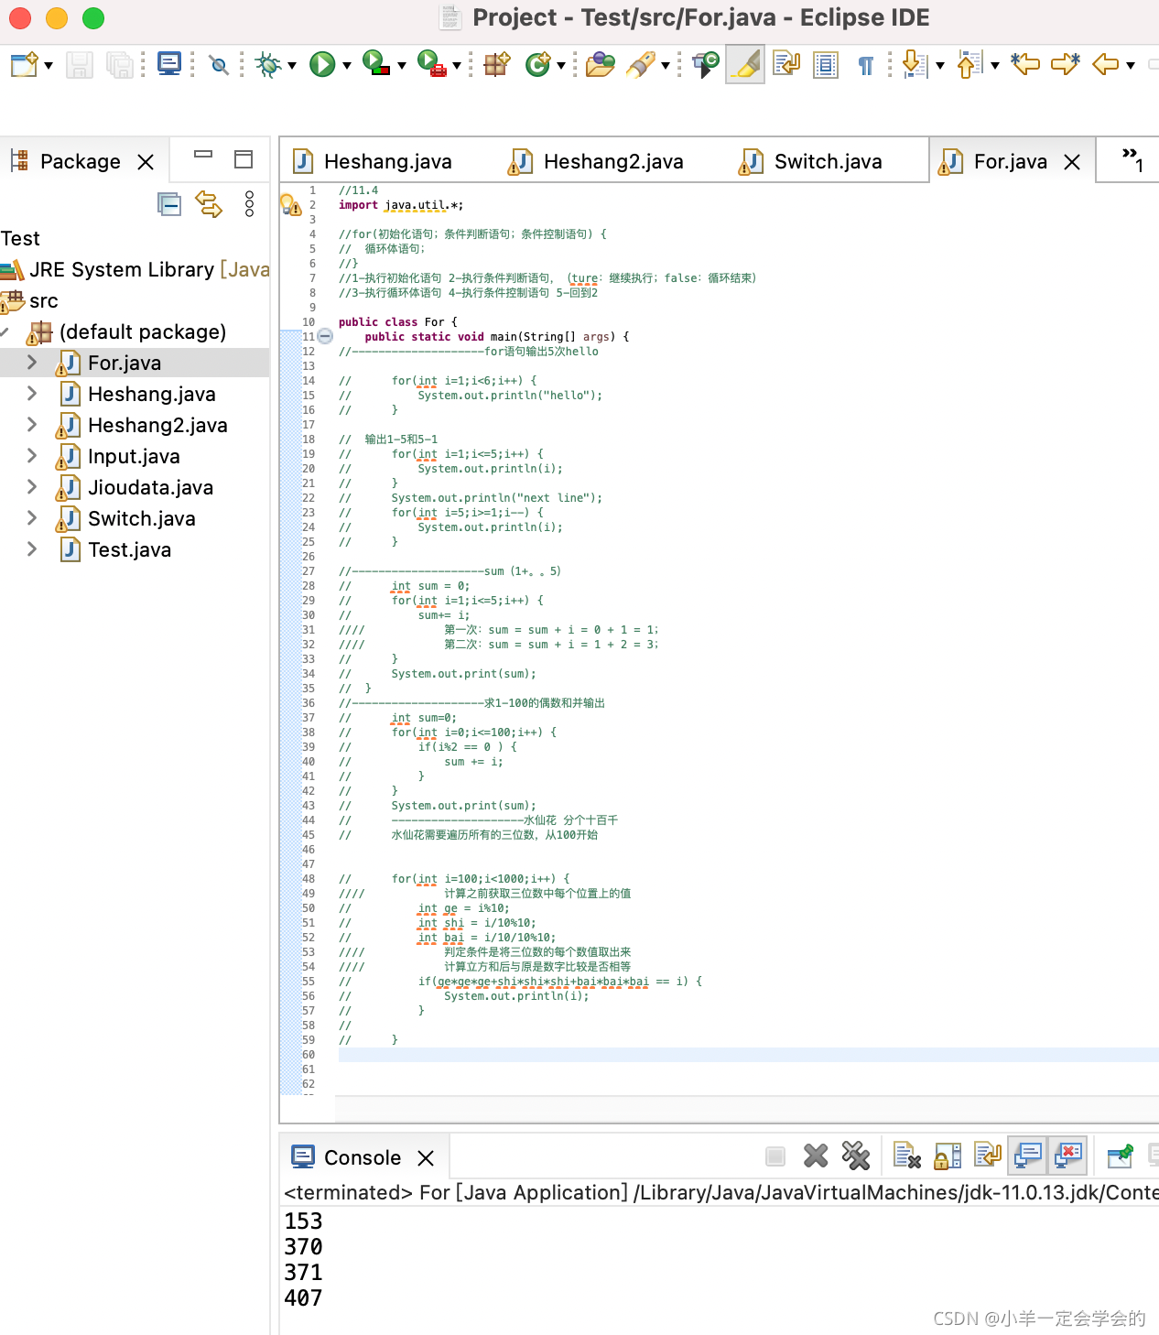Toggle Show Whitespace Characters
1159x1335 pixels.
(x=864, y=65)
